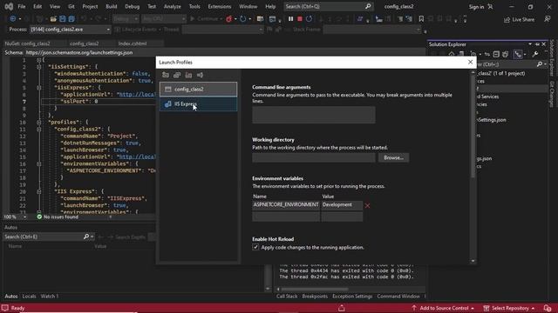Switch to the Locals tab
This screenshot has height=313, width=558.
coord(29,296)
